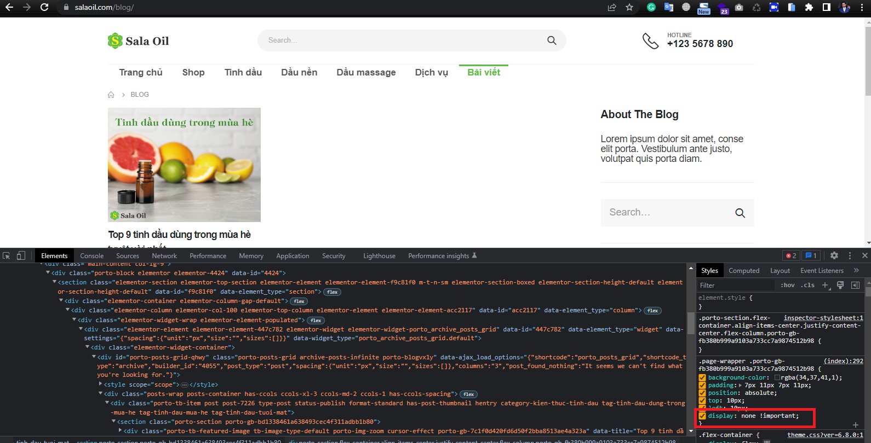
Task: Show more Styles sub-tabs with the chevron
Action: [856, 270]
